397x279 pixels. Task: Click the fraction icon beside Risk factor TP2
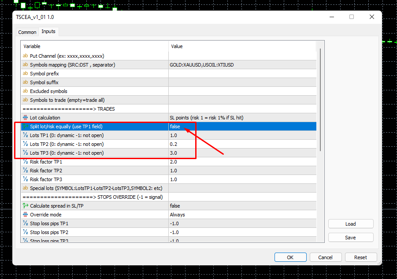click(x=25, y=171)
